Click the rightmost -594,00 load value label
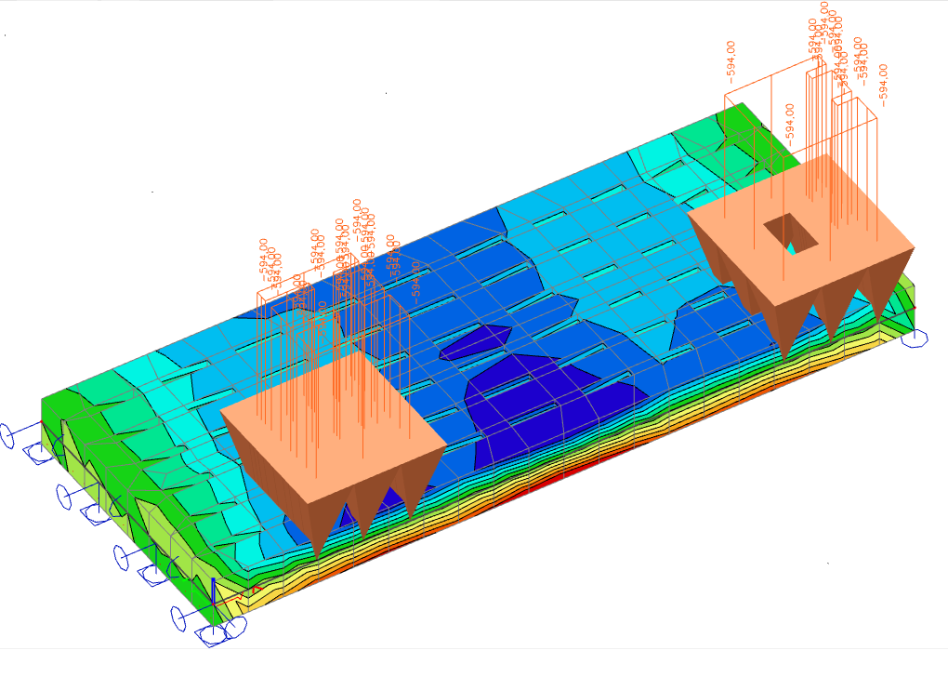The height and width of the screenshot is (677, 948). tap(883, 82)
